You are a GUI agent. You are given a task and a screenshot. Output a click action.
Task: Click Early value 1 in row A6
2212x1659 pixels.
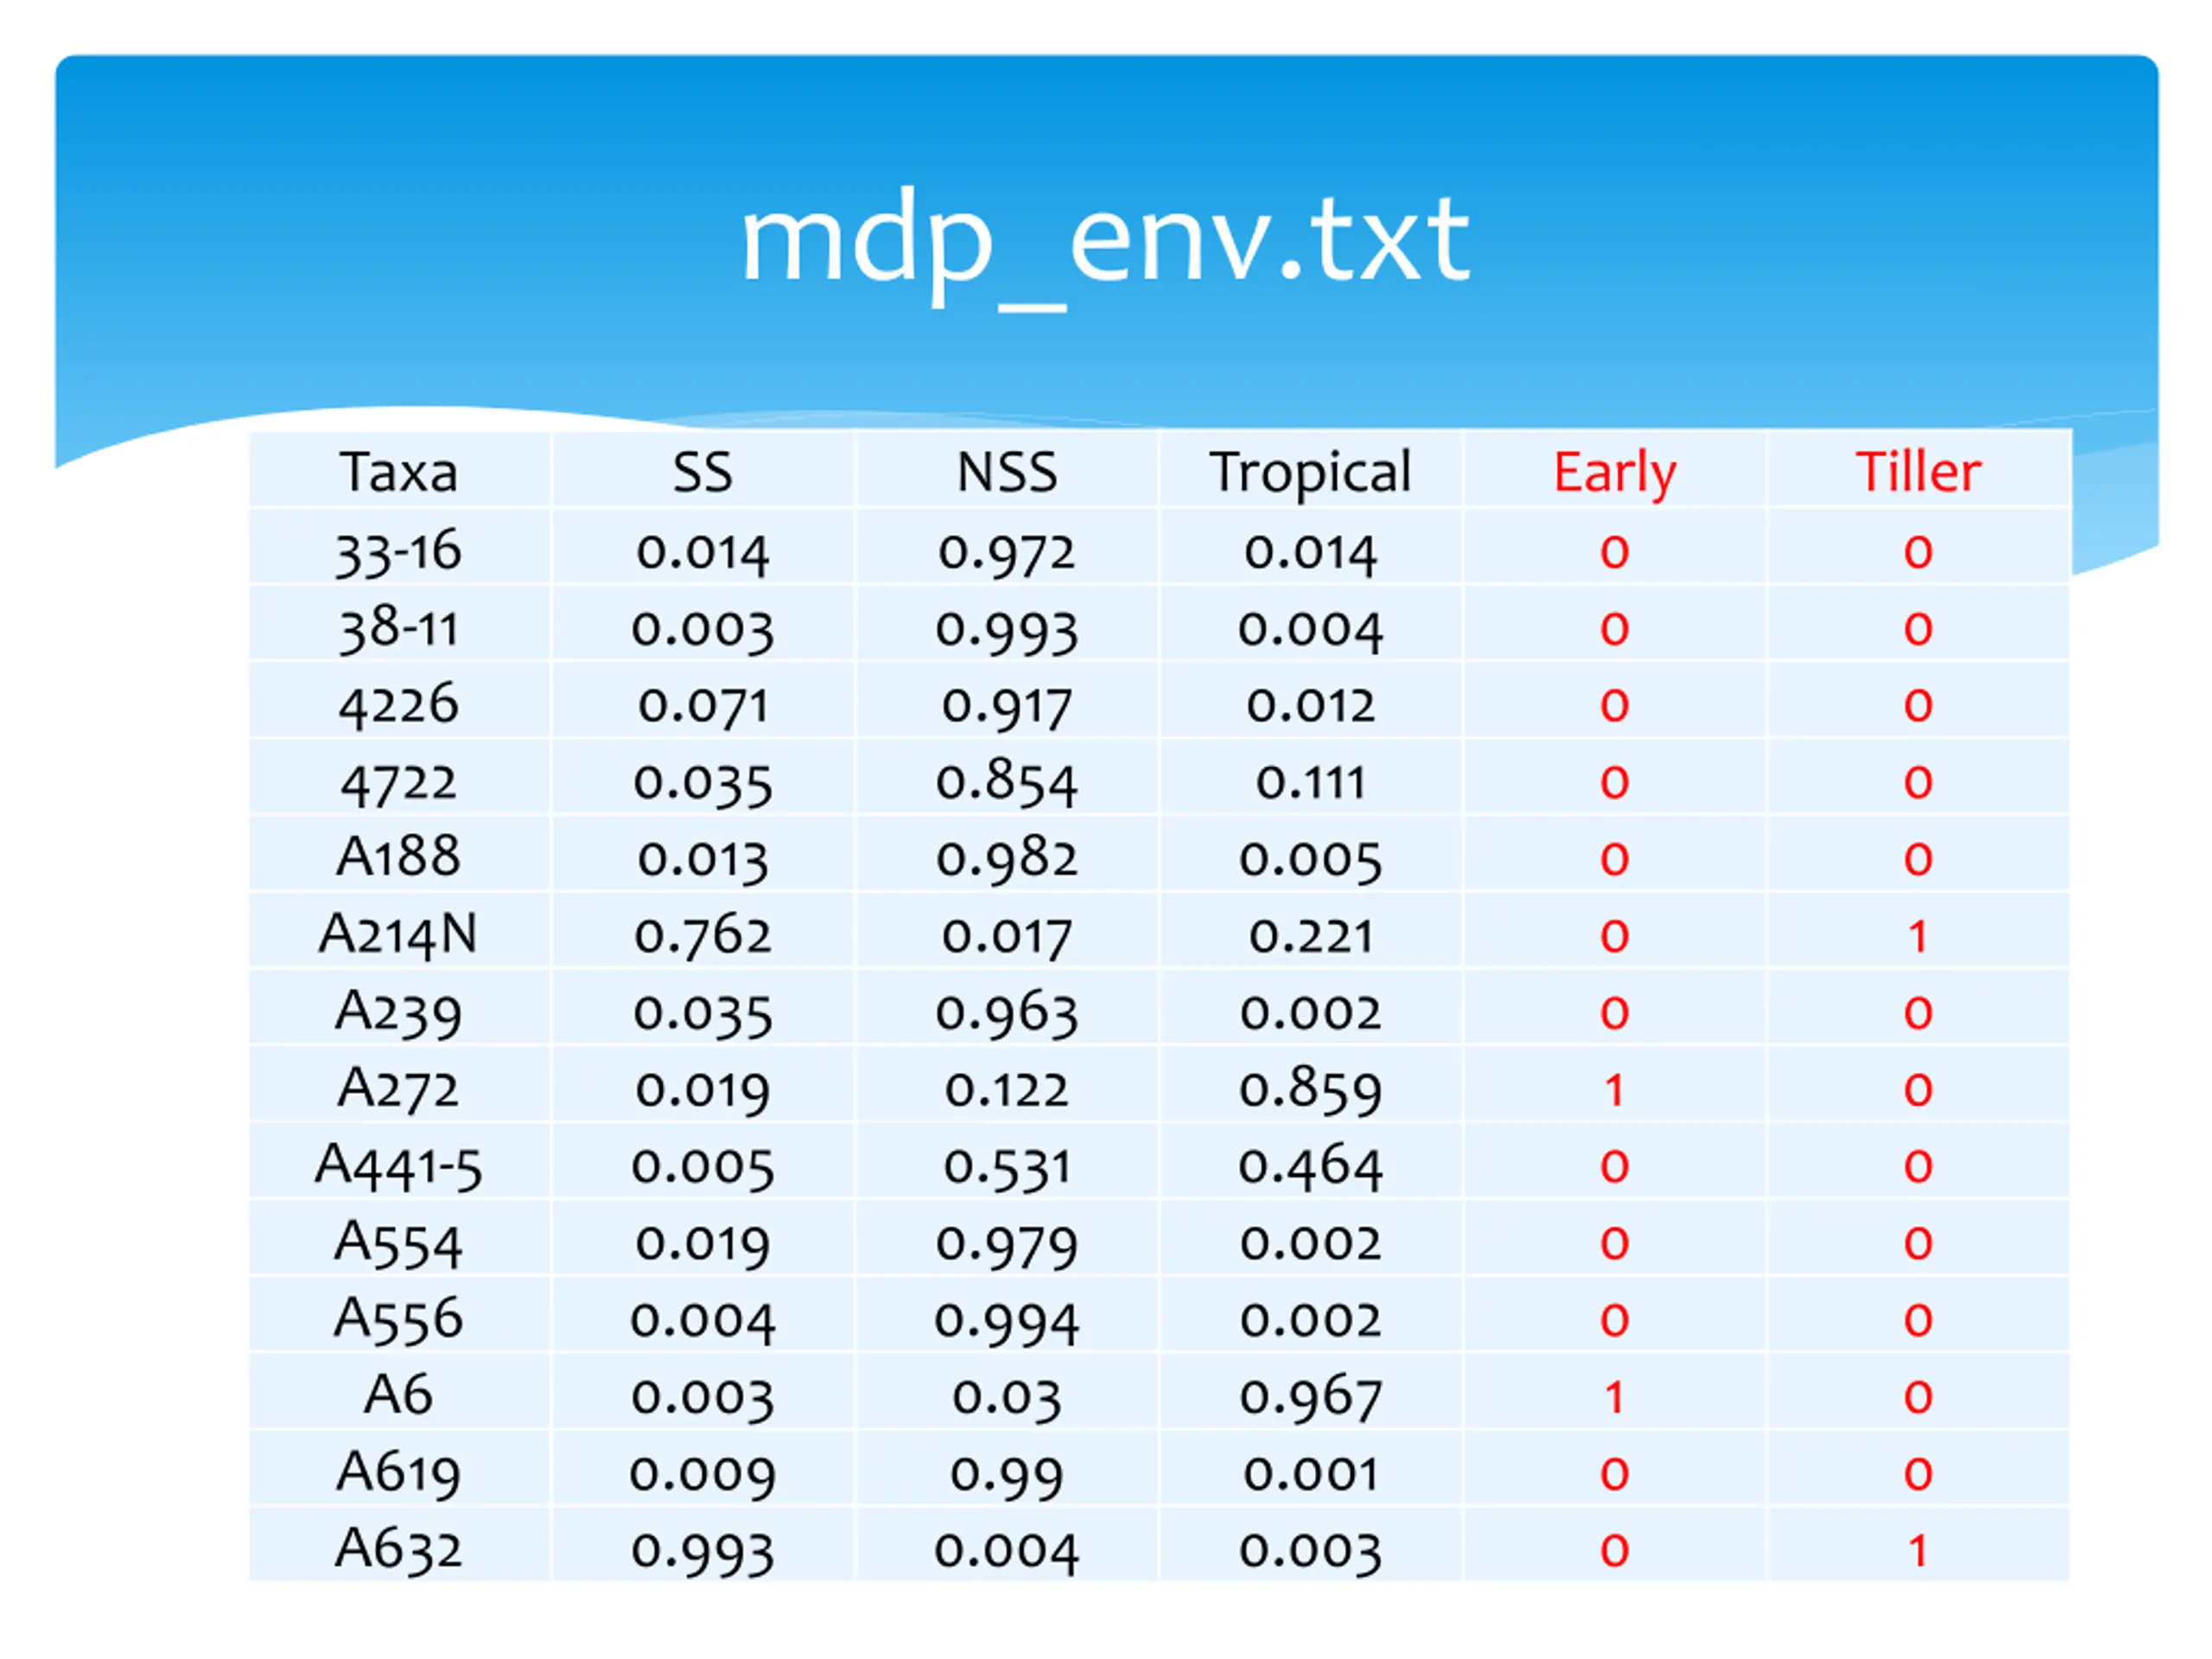1614,1398
